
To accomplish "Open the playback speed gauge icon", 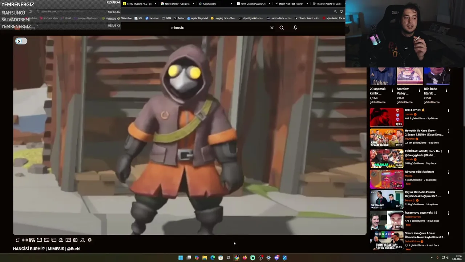I will pos(61,240).
